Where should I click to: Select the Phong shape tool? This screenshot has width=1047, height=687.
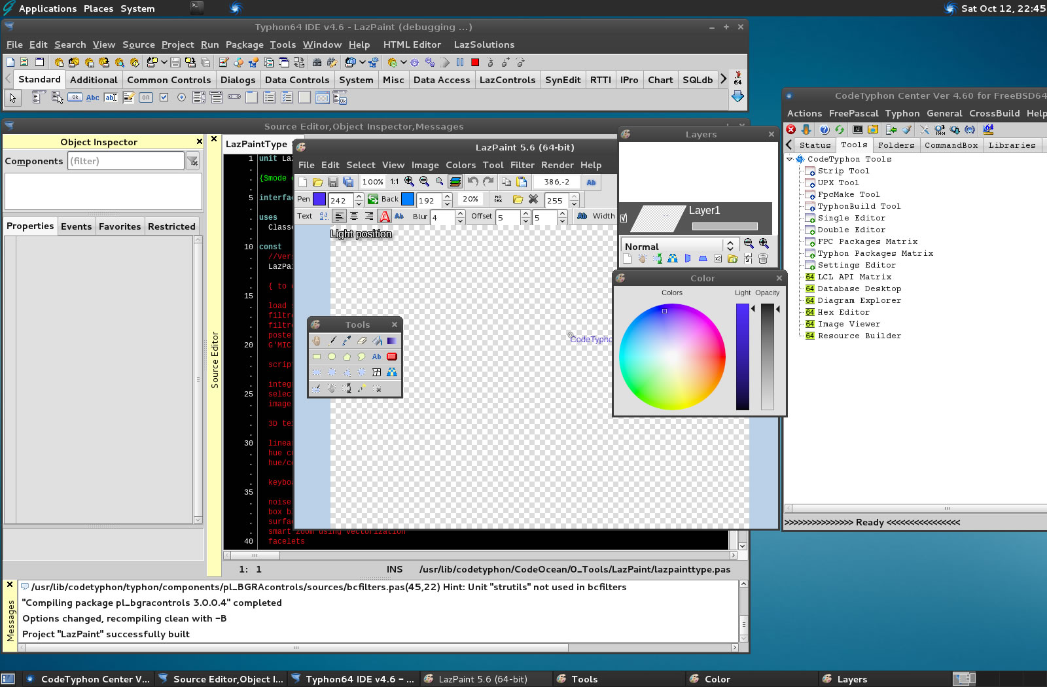pyautogui.click(x=392, y=357)
